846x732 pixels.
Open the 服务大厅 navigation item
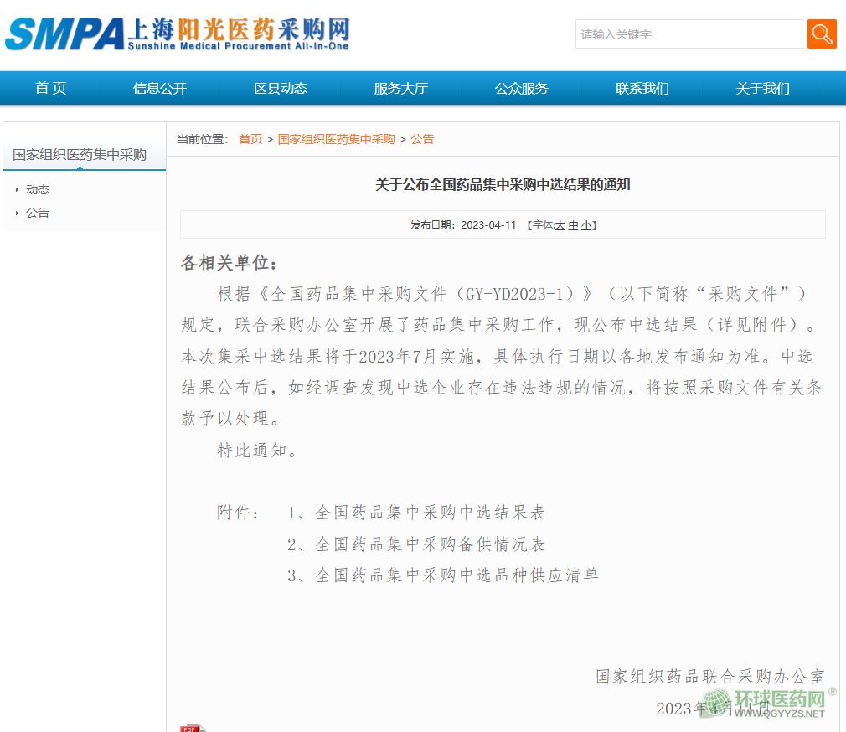pyautogui.click(x=400, y=88)
